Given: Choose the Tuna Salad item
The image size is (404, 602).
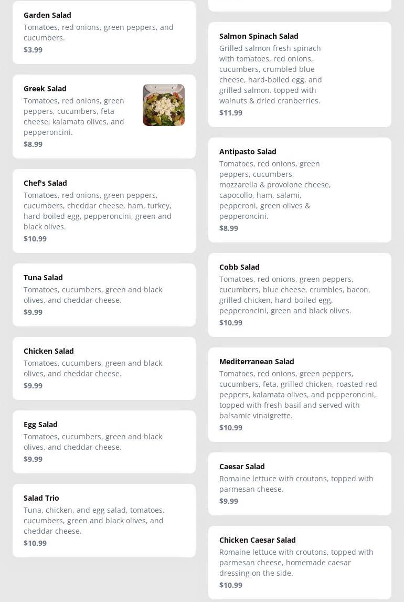Looking at the screenshot, I should [104, 294].
